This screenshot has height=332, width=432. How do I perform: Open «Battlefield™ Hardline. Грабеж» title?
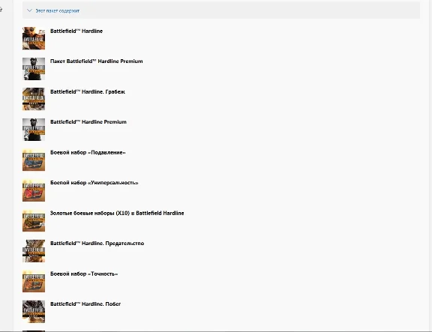pyautogui.click(x=88, y=91)
